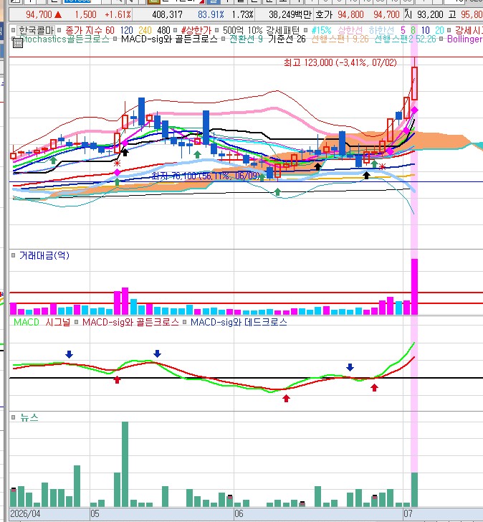Click the blue dead-cross arrow in late June MACD

tap(350, 367)
